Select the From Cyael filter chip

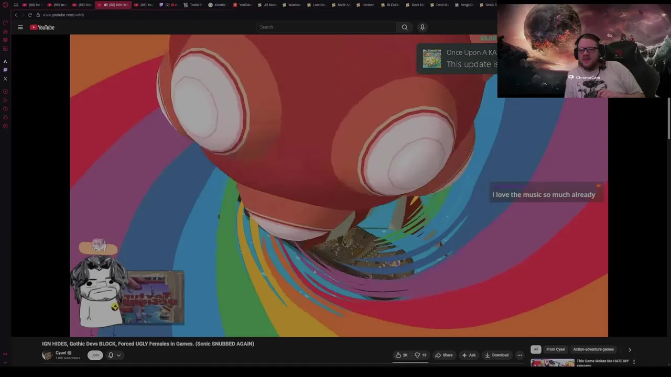556,349
